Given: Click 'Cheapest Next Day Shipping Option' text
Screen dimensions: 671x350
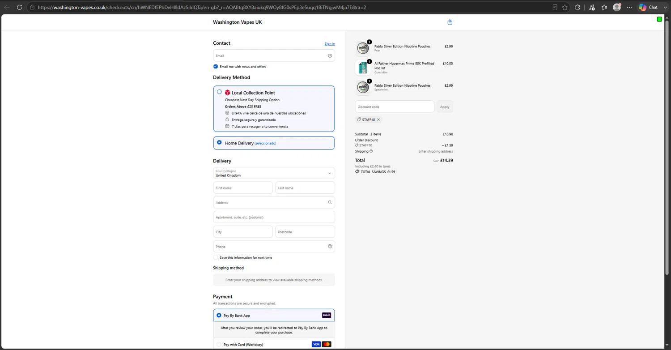Looking at the screenshot, I should coord(252,100).
